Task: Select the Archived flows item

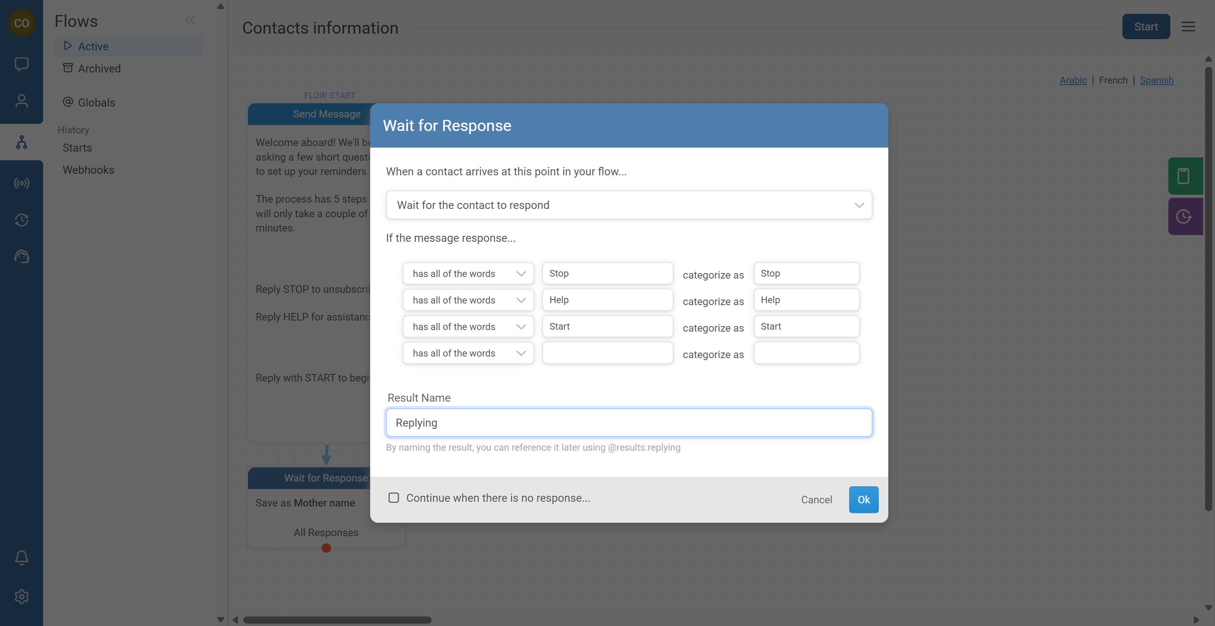Action: tap(99, 68)
